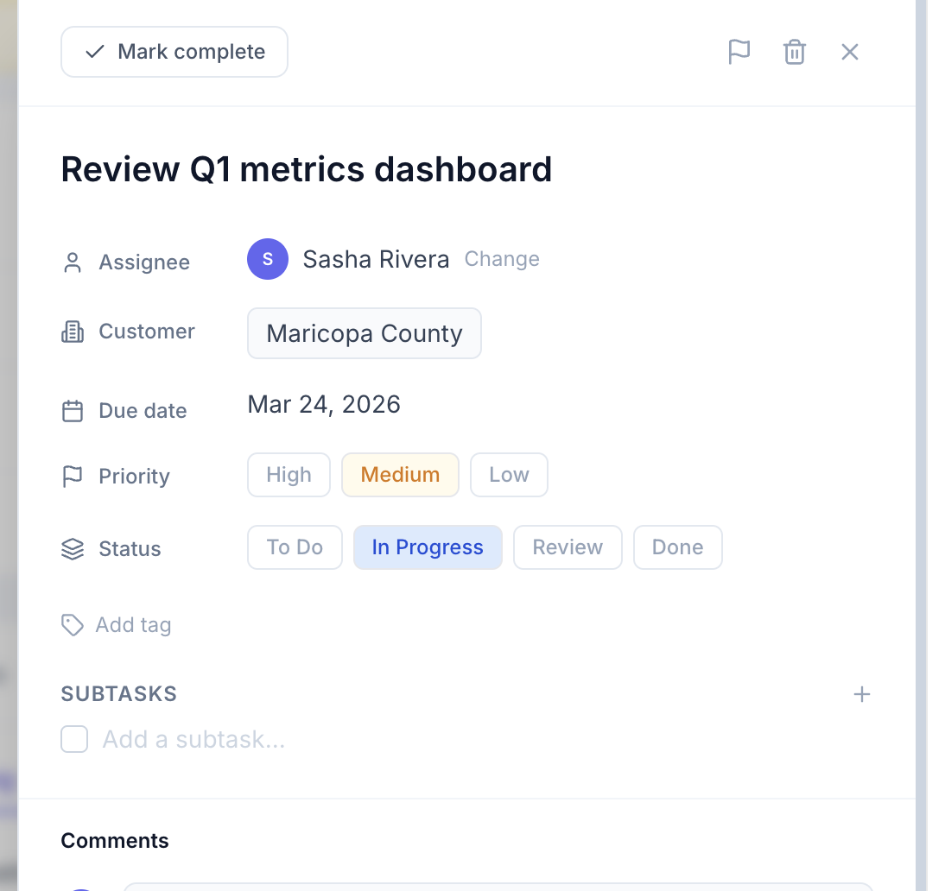Click the building icon beside Customer
Screen dimensions: 945x891
coord(73,332)
